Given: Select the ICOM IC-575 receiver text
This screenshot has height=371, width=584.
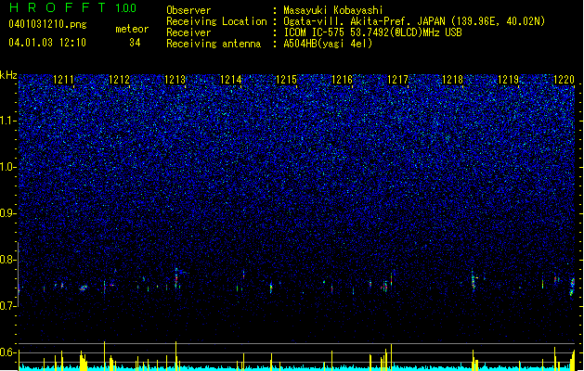Looking at the screenshot, I should coord(372,32).
